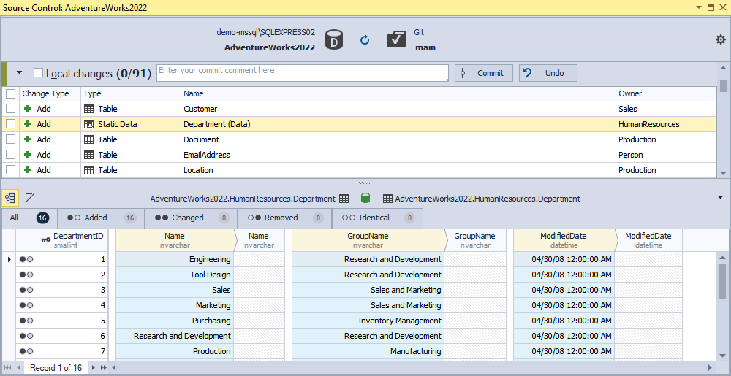
Task: Click the commit comment input field
Action: point(302,73)
